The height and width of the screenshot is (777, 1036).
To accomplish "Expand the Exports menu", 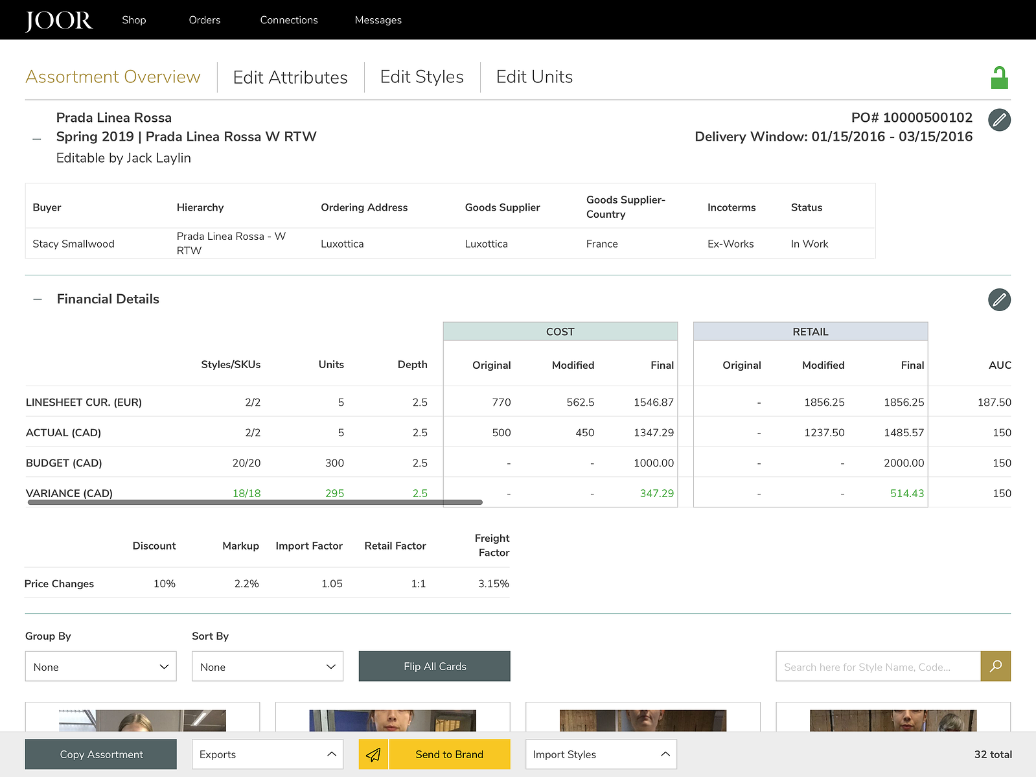I will (267, 754).
